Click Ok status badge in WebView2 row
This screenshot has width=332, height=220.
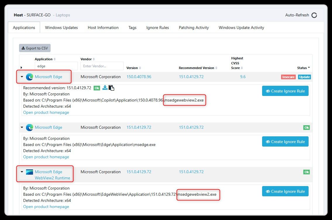(306, 172)
